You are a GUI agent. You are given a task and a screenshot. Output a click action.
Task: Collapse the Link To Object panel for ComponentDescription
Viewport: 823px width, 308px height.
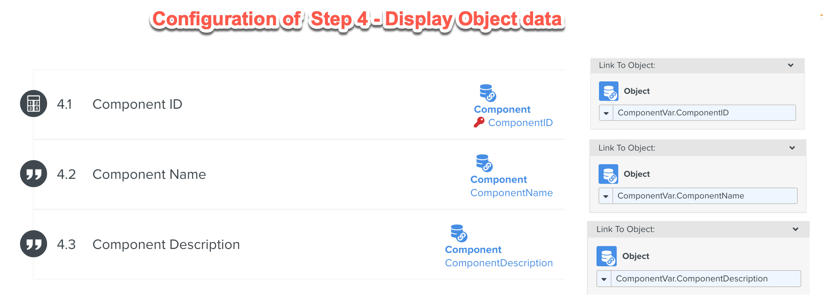tap(795, 229)
